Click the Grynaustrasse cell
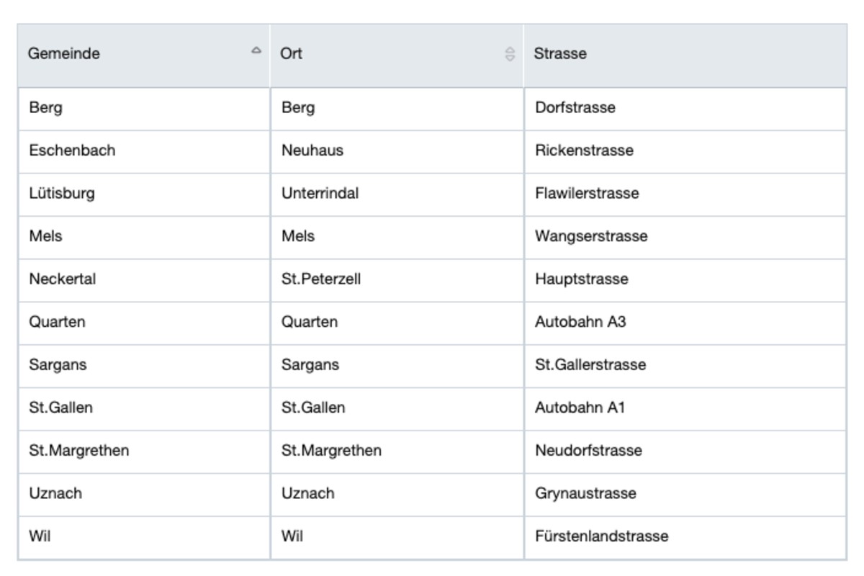Viewport: 864px width, 576px height. pos(585,493)
